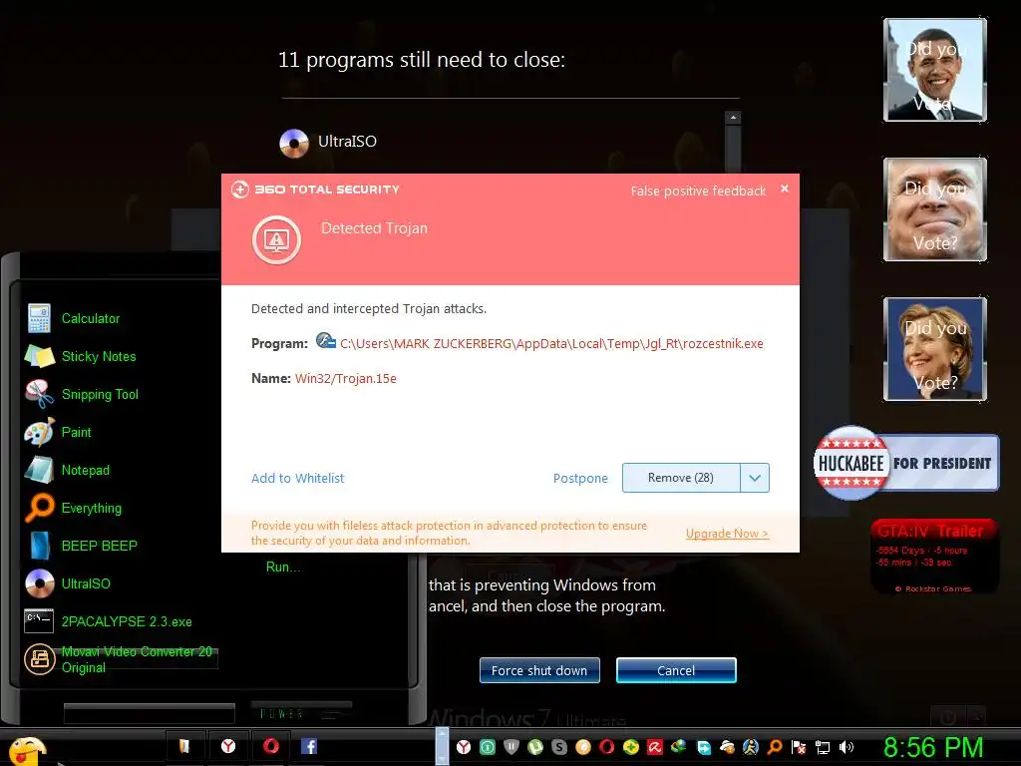Click False positive feedback link

click(698, 191)
